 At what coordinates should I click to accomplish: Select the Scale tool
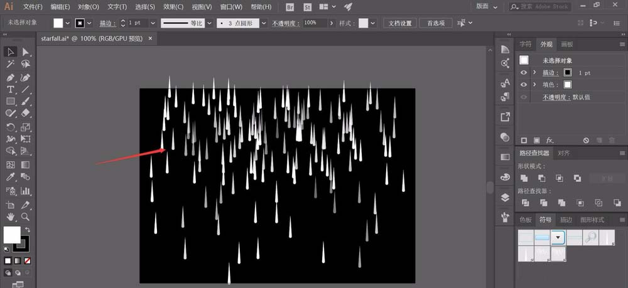point(26,127)
